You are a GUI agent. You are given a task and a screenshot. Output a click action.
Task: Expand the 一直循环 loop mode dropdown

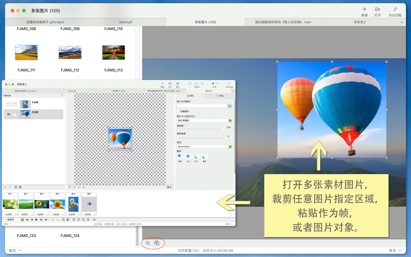click(x=22, y=220)
